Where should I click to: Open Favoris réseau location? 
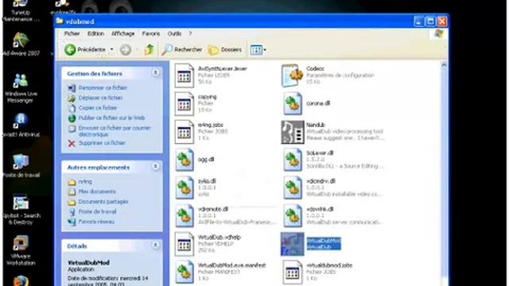(x=96, y=222)
